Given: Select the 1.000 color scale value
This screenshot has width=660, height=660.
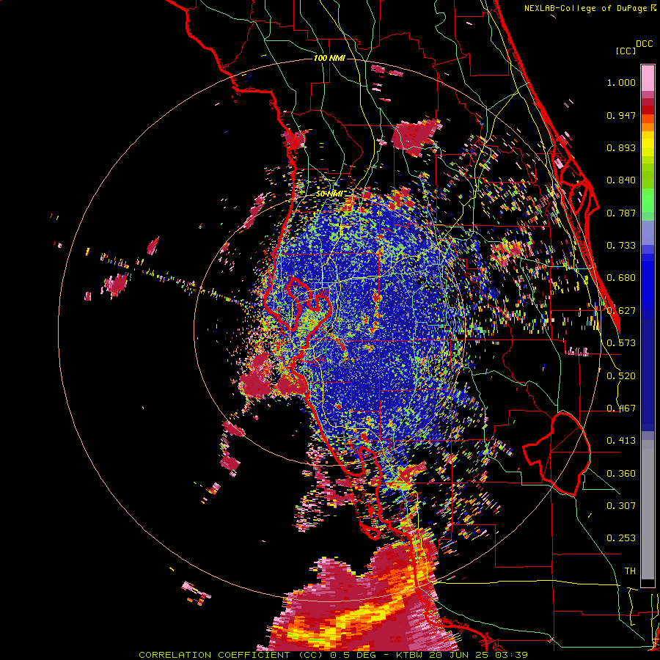Looking at the screenshot, I should [621, 82].
